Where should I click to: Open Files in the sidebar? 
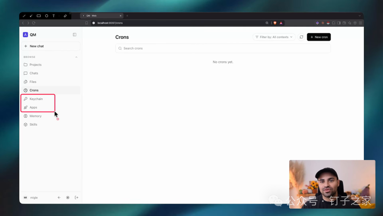coord(51,82)
